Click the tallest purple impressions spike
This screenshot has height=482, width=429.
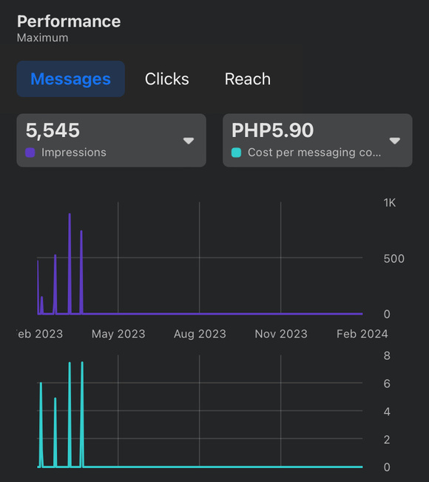pyautogui.click(x=70, y=263)
